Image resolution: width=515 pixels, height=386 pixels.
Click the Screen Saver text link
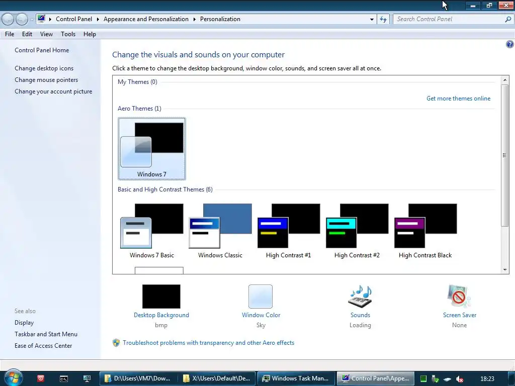point(460,315)
